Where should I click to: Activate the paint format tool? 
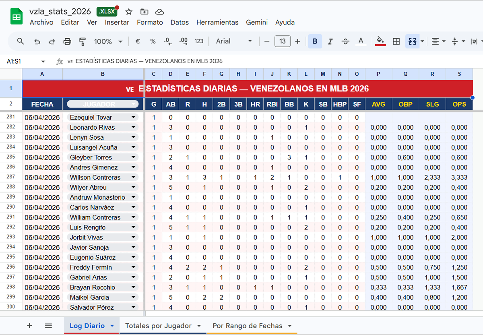tap(83, 41)
